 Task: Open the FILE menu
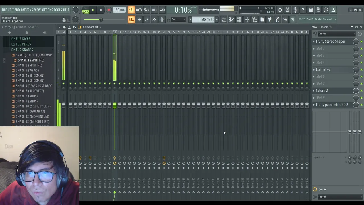pyautogui.click(x=4, y=10)
